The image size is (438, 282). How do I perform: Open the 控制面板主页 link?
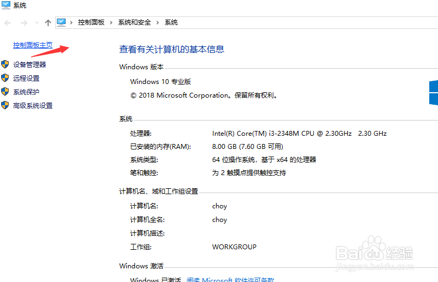(x=33, y=45)
